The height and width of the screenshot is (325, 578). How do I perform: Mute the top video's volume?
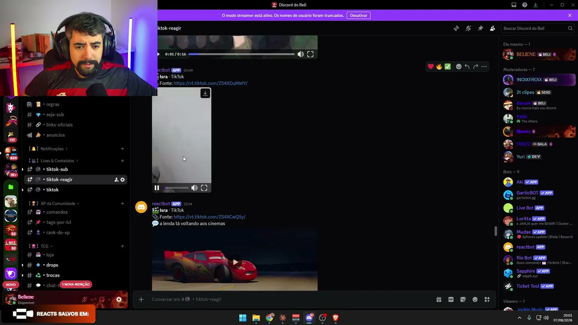(301, 54)
